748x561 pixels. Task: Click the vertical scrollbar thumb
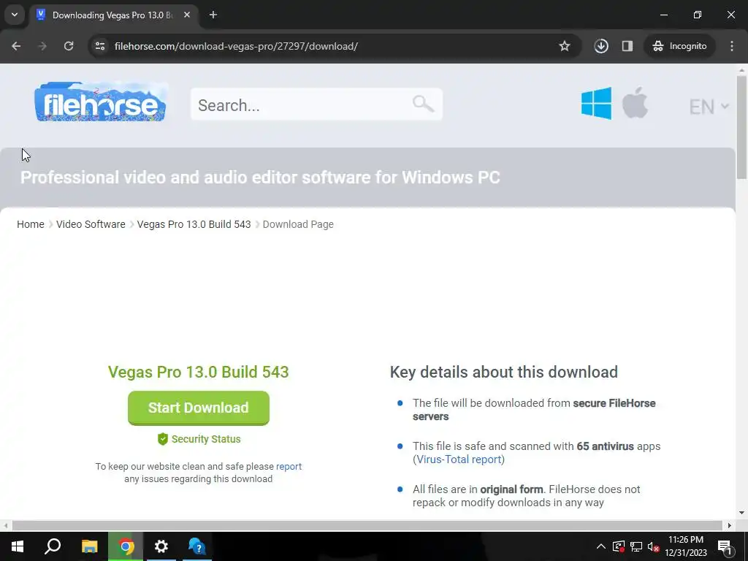click(741, 127)
